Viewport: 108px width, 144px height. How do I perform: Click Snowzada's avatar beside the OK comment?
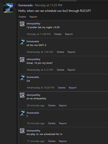22,78
